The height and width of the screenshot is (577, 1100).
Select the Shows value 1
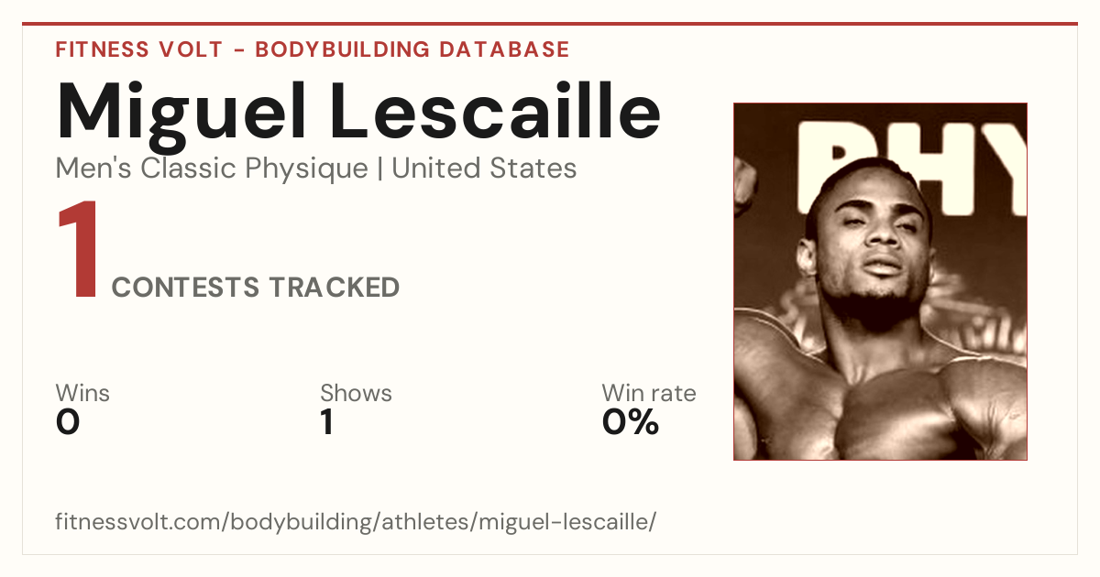[x=327, y=422]
